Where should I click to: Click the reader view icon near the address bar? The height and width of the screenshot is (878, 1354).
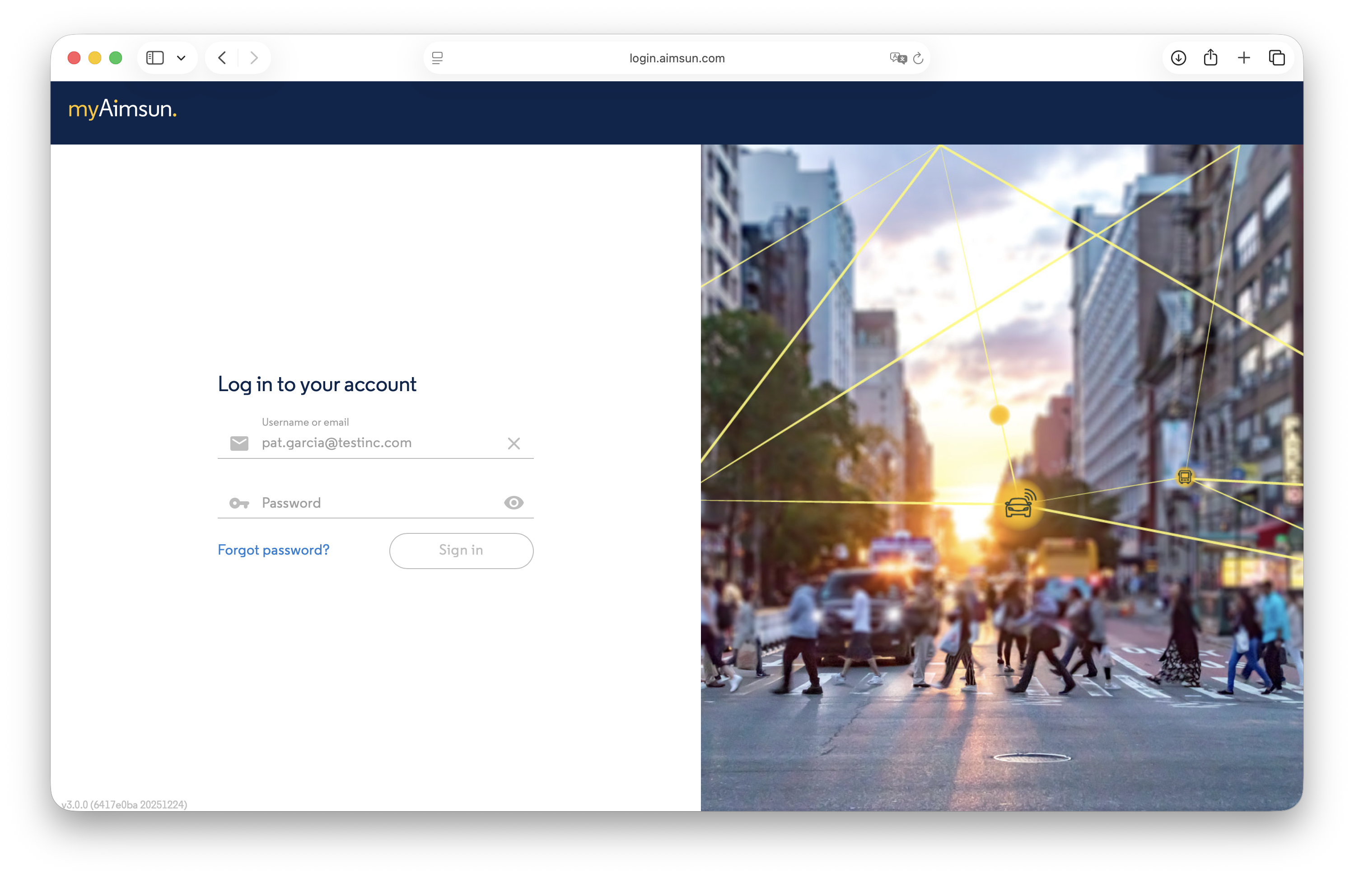point(438,57)
